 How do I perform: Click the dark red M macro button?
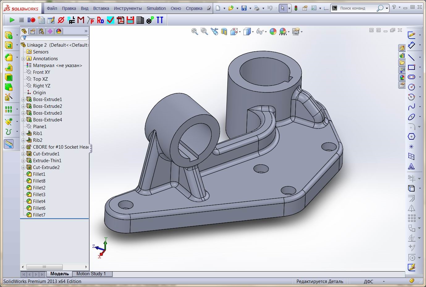pos(81,20)
